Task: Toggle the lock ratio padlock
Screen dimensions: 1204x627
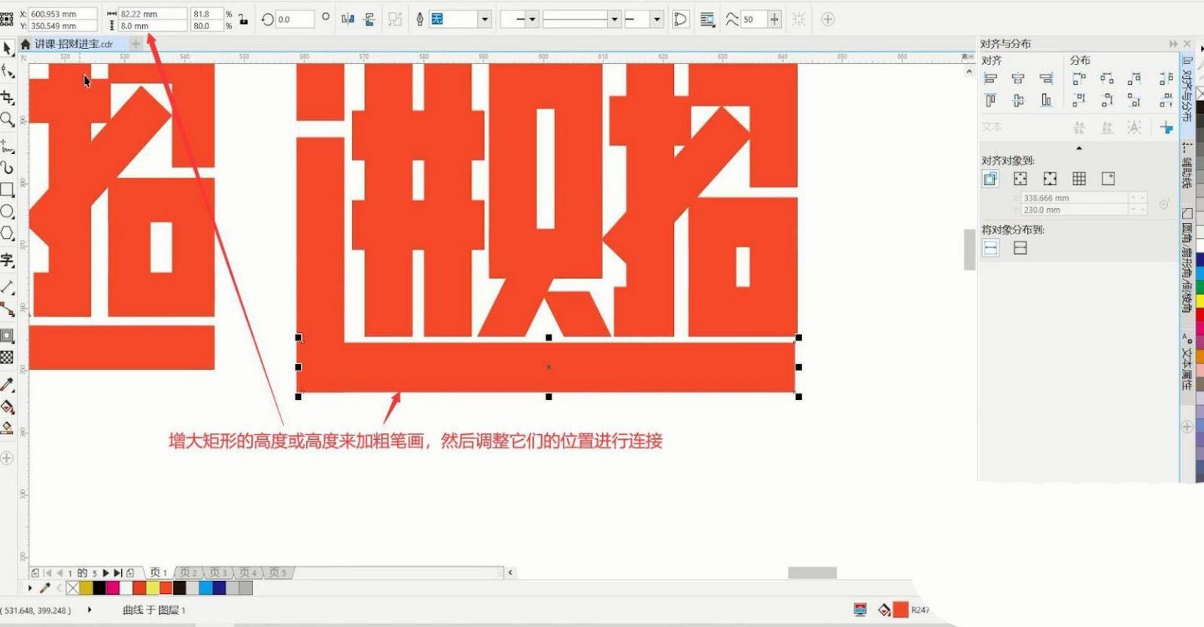Action: click(x=243, y=20)
